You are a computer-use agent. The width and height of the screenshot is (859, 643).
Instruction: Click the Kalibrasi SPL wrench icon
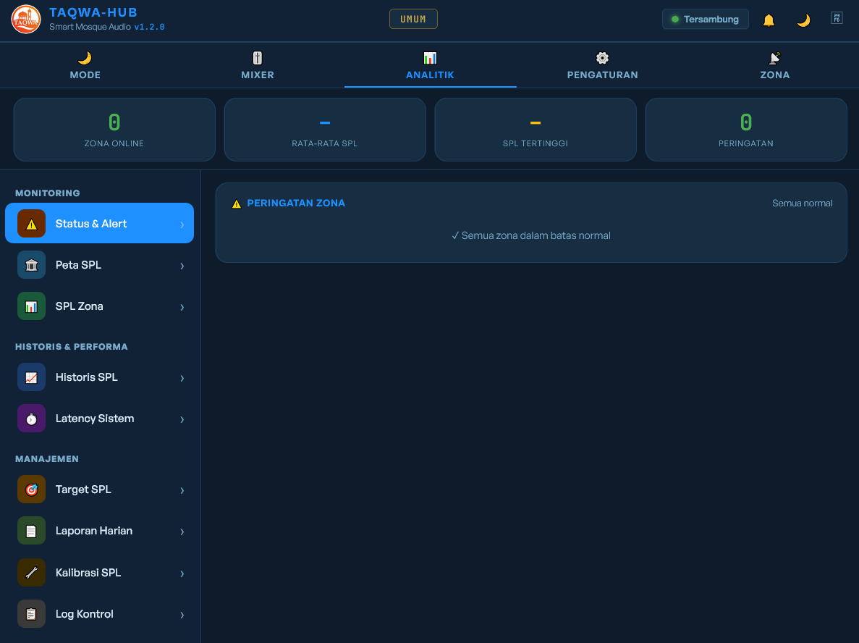click(31, 572)
